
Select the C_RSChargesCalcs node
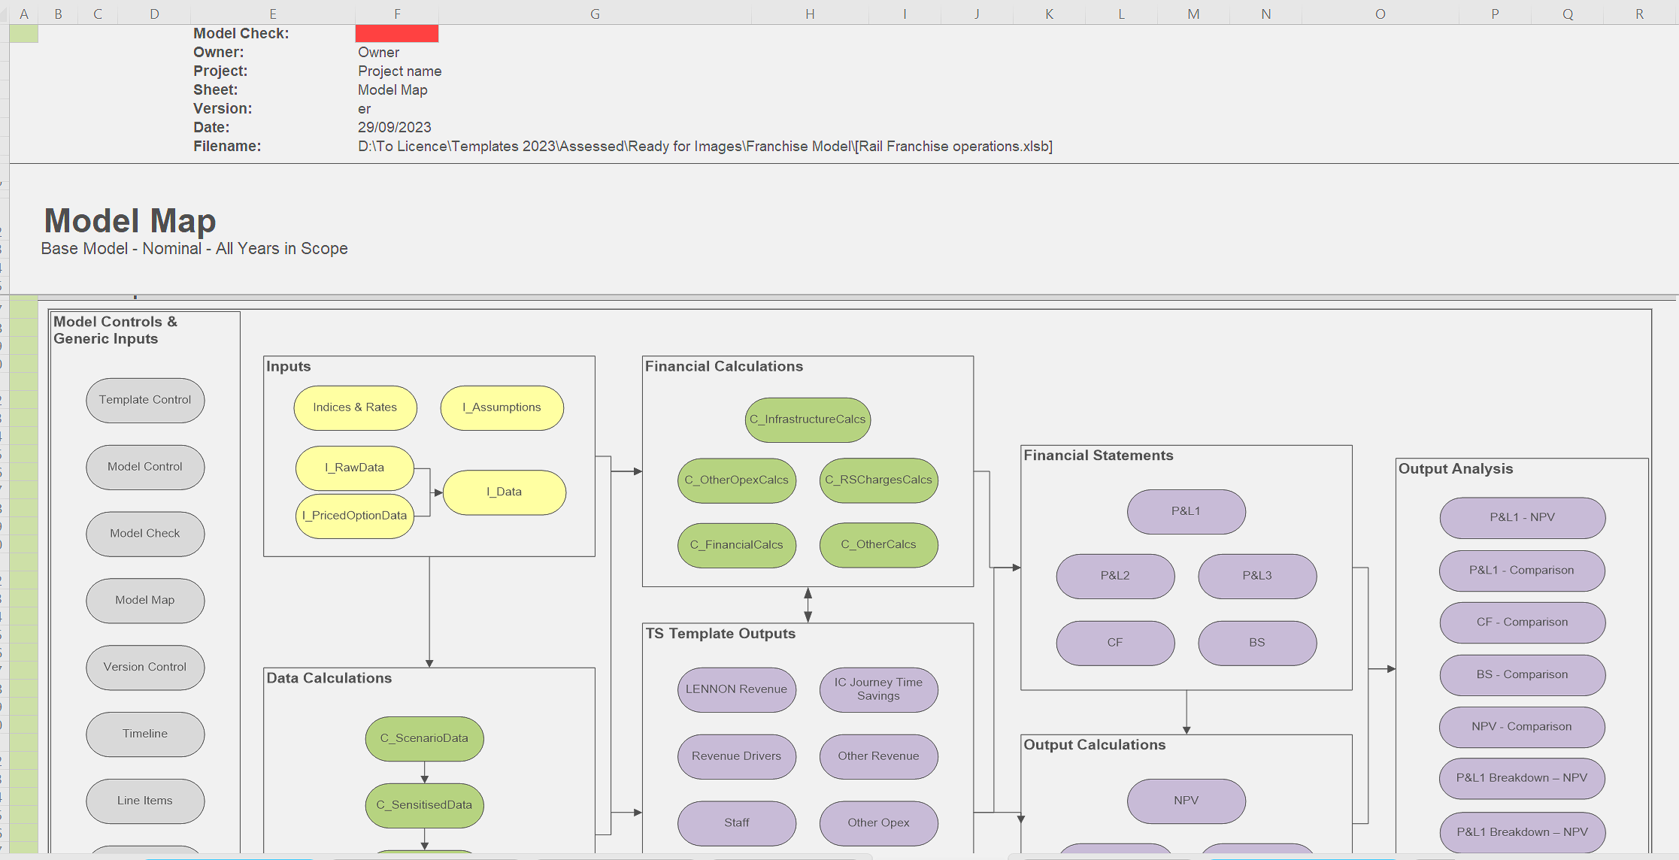point(878,480)
